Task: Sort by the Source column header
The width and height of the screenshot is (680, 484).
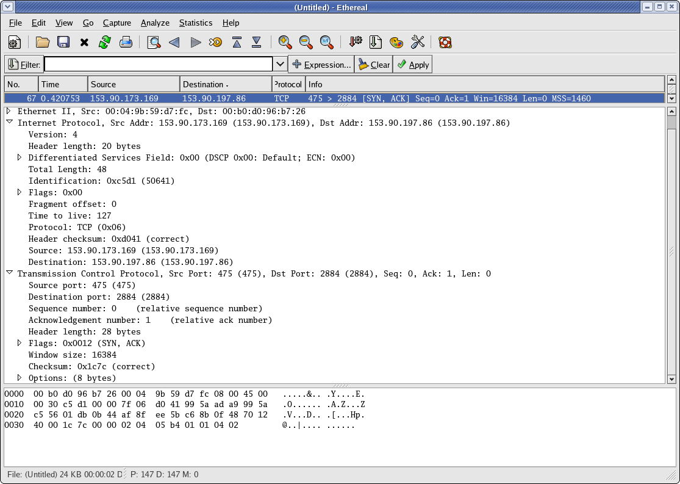Action: point(134,84)
